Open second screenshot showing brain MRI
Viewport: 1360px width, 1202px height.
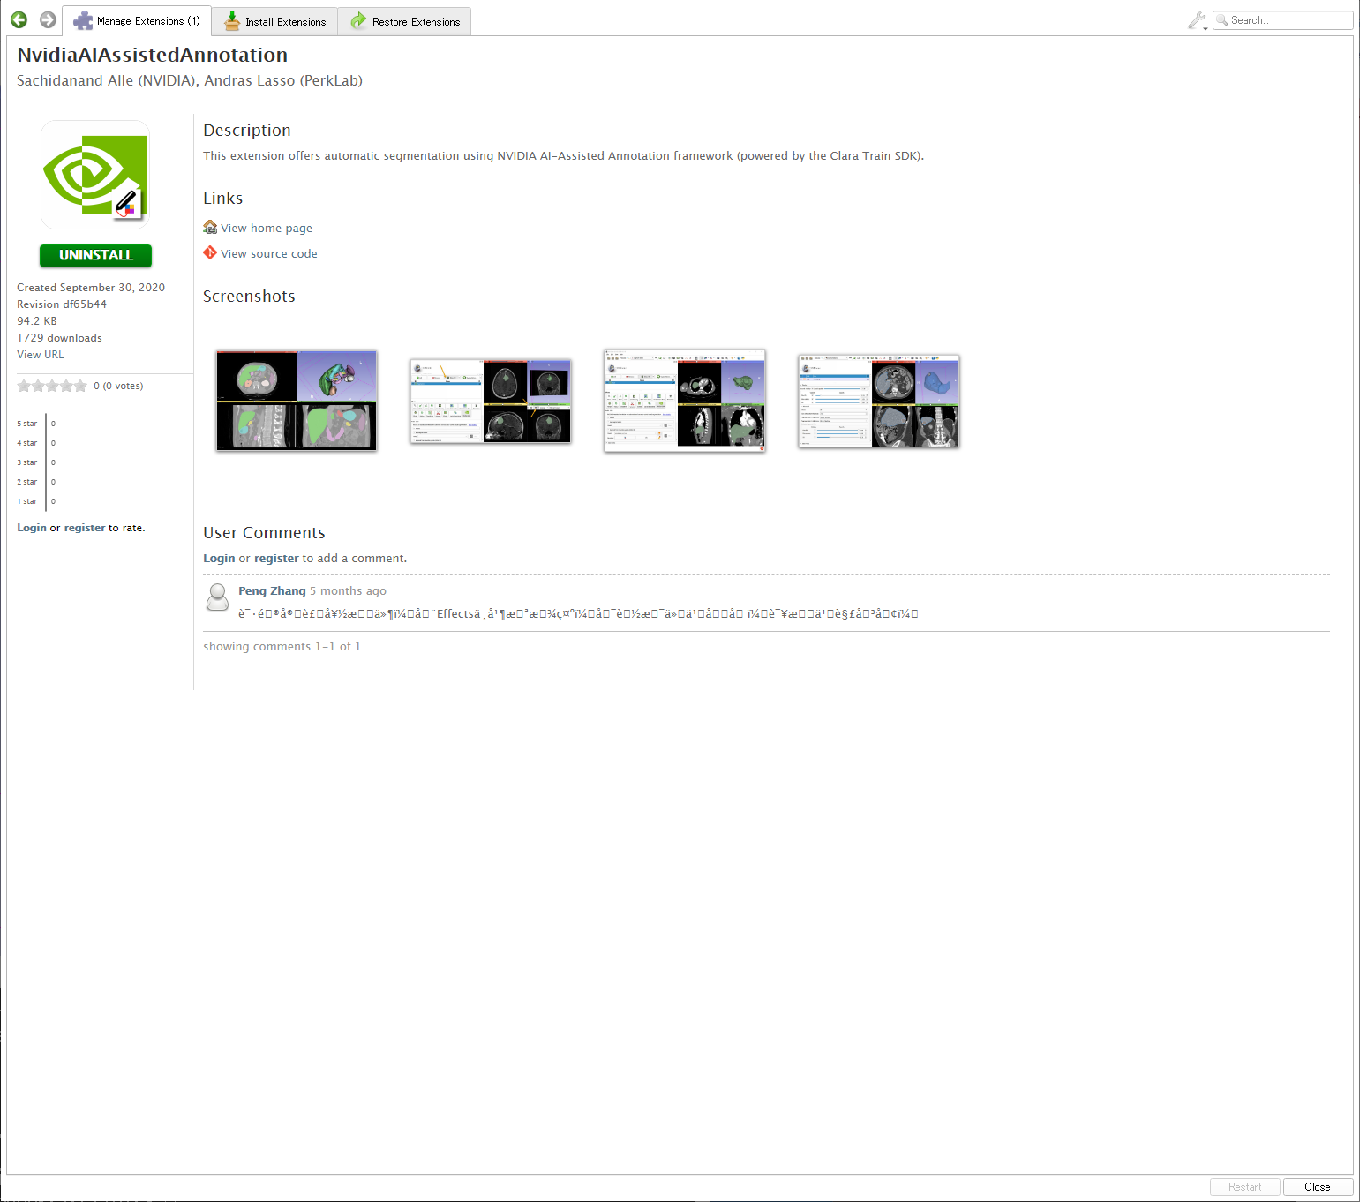click(x=491, y=401)
